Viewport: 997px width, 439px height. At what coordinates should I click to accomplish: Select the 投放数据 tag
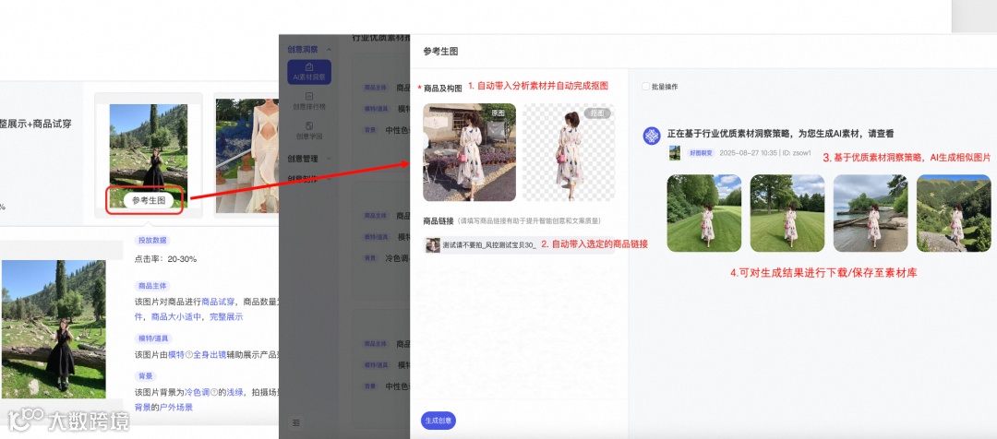pos(152,241)
